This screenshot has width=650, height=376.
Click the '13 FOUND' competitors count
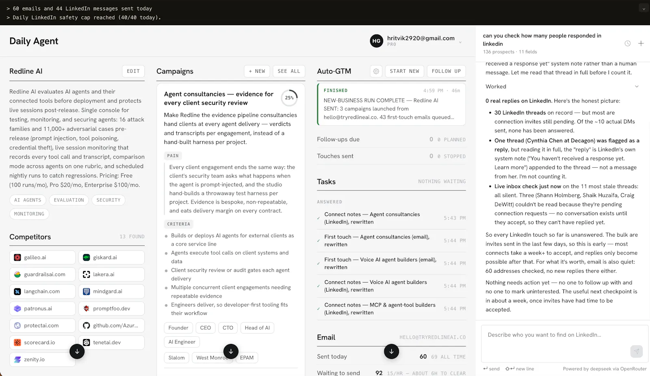[x=132, y=237]
